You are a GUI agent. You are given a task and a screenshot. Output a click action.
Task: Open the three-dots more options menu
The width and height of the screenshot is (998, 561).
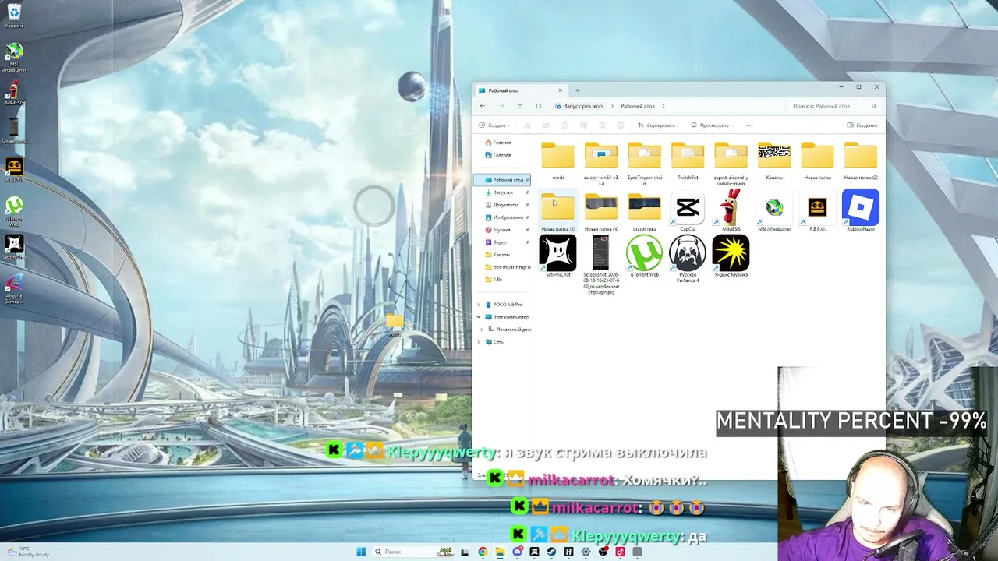tap(749, 125)
